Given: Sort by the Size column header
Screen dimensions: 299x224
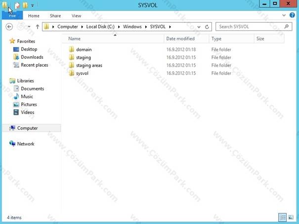Looking at the screenshot, I should point(269,39).
